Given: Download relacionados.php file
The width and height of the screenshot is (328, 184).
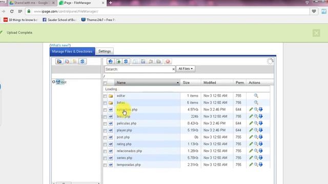Looking at the screenshot, I should [x=261, y=151].
